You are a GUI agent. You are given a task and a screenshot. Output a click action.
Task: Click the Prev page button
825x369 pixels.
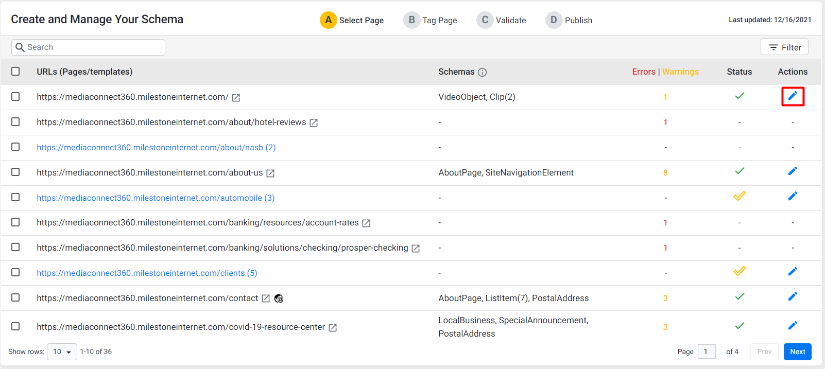pos(764,352)
